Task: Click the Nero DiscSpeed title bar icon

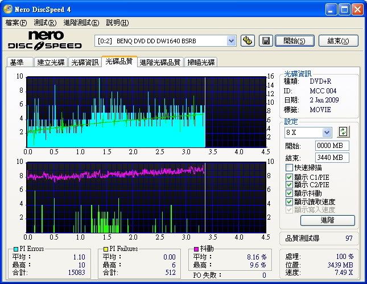Action: [7, 9]
